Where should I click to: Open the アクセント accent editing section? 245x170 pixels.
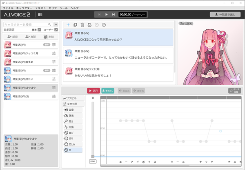(73, 98)
